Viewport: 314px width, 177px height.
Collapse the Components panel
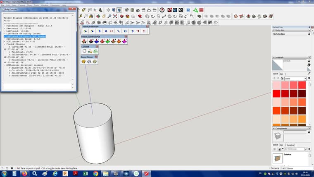274,128
